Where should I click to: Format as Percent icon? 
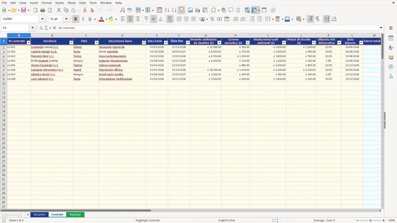point(212,19)
